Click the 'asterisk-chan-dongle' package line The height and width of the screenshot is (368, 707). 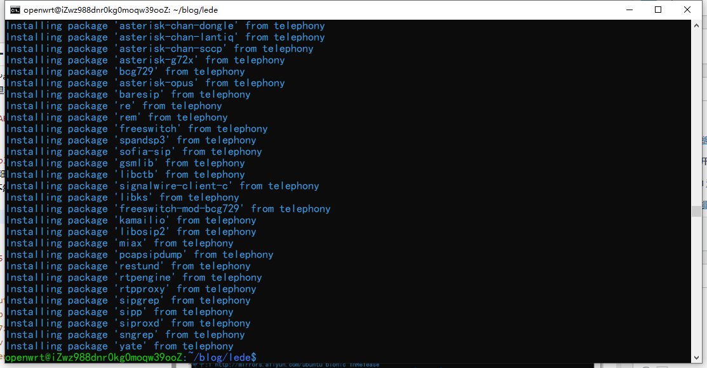pyautogui.click(x=165, y=26)
